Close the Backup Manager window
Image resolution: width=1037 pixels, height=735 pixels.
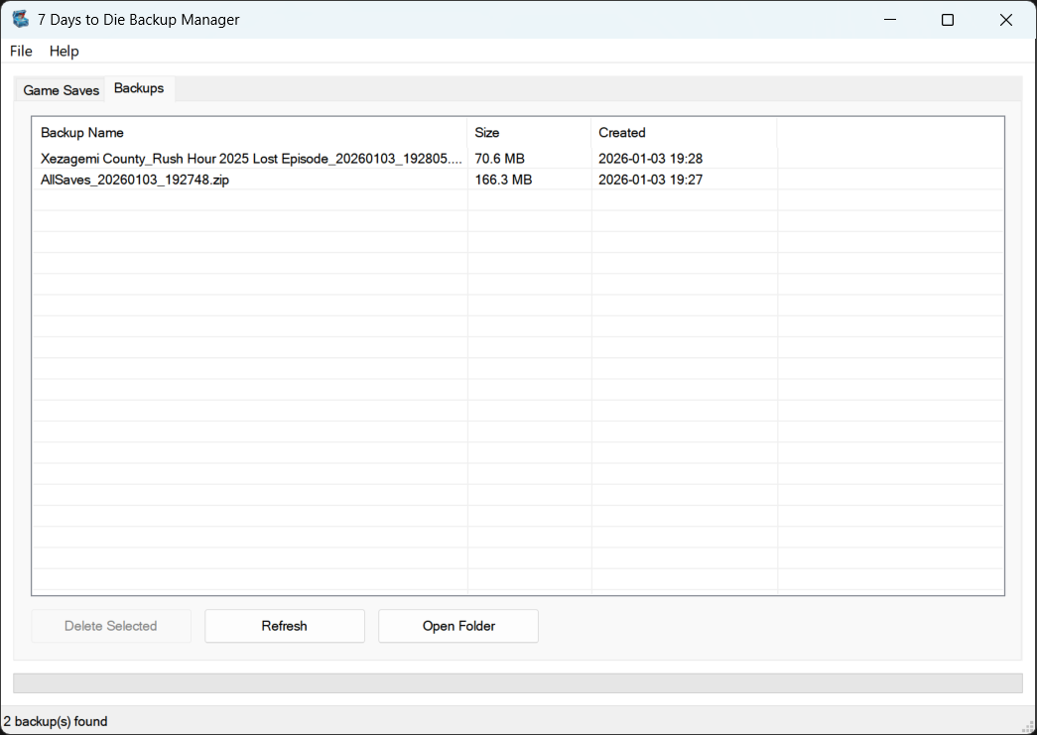(1006, 20)
